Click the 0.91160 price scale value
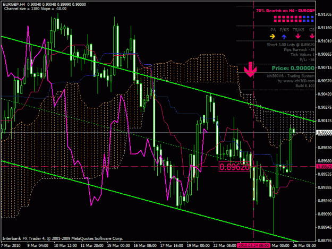This screenshot has width=332, height=249. (325, 28)
